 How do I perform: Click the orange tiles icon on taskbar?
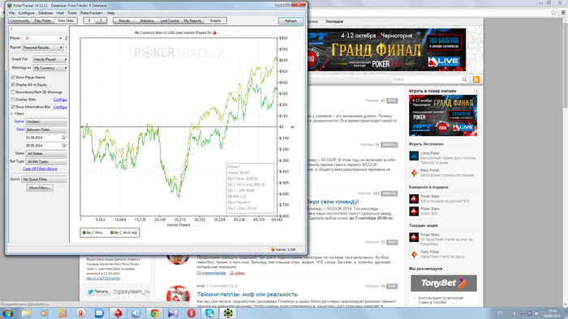(62, 313)
